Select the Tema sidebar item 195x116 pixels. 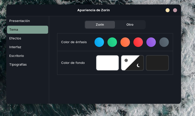27,30
